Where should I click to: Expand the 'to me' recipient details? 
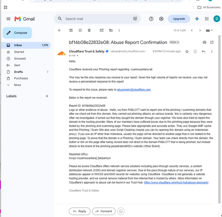coord(77,56)
